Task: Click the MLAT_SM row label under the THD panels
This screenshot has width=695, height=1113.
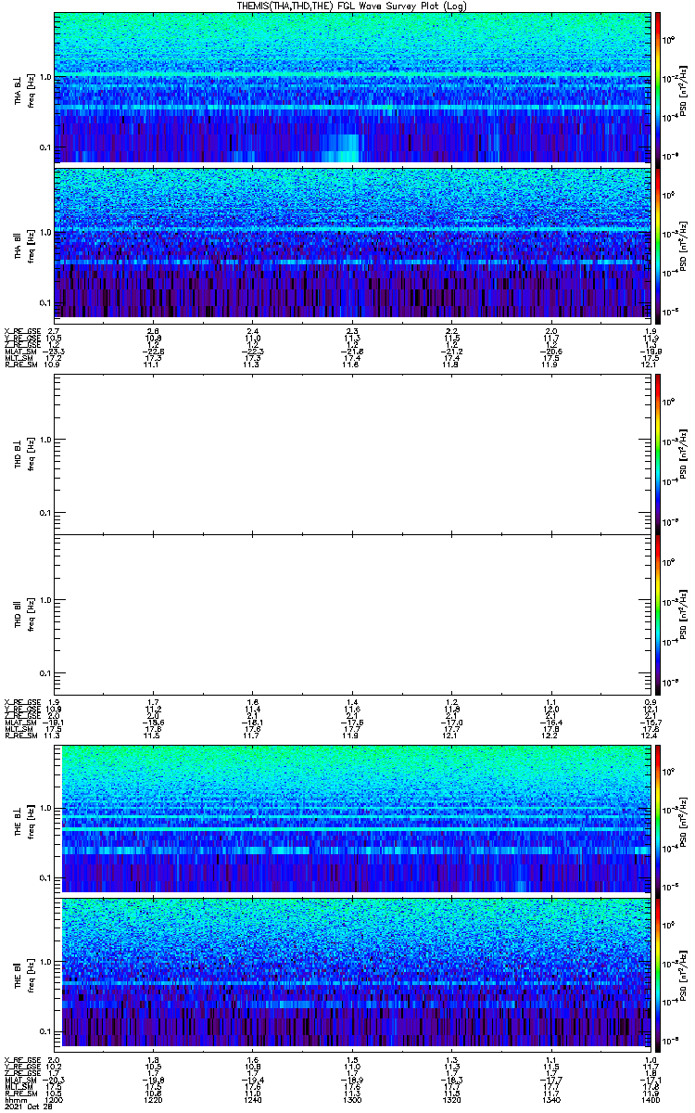Action: pyautogui.click(x=19, y=723)
